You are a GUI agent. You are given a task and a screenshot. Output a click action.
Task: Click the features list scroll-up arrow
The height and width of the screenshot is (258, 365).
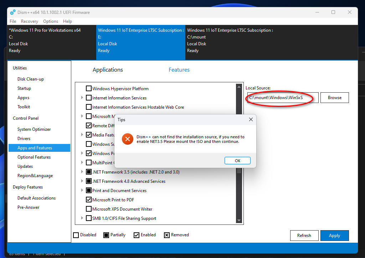[x=239, y=87]
